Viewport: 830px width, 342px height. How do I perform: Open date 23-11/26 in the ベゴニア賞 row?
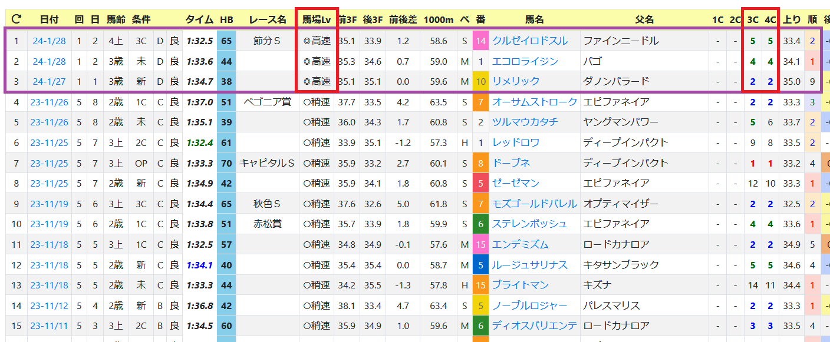[x=50, y=102]
